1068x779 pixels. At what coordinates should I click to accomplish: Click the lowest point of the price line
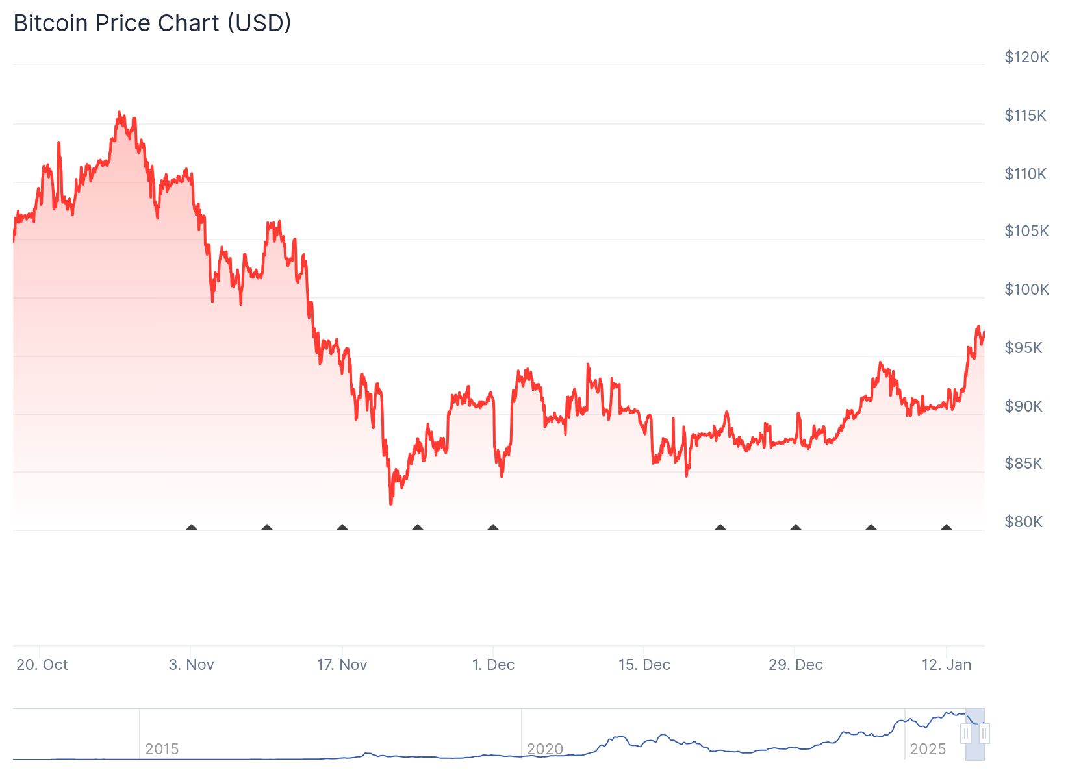[x=390, y=504]
